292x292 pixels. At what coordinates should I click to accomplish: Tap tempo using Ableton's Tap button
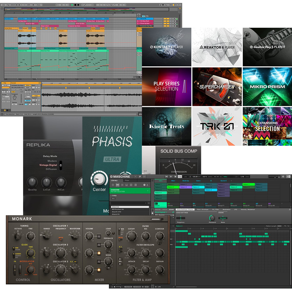[8, 5]
